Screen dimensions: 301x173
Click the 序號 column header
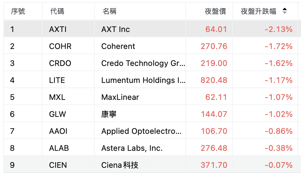tap(18, 11)
